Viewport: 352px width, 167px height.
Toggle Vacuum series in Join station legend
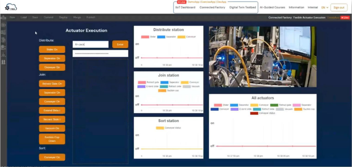[x=187, y=86]
